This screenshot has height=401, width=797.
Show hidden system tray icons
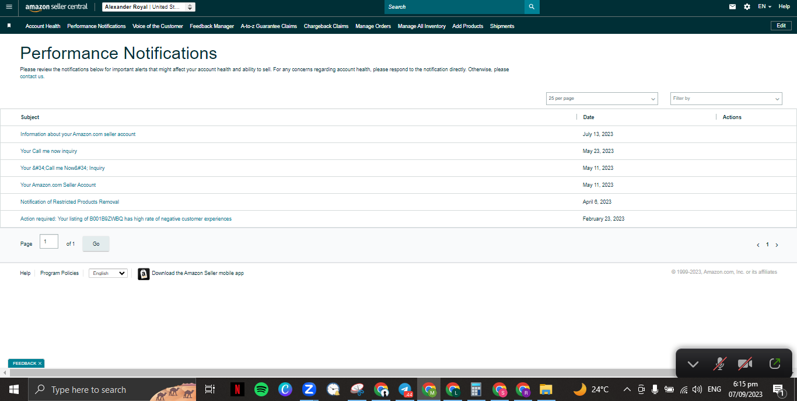(627, 389)
